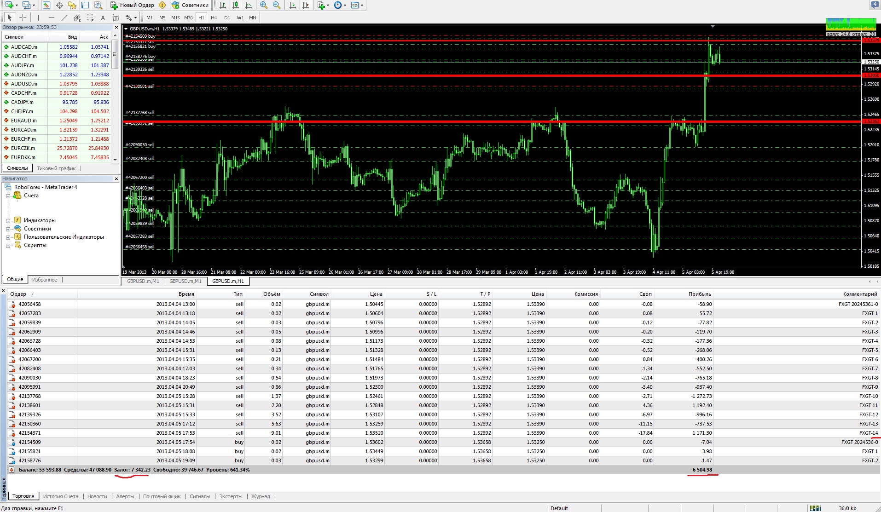
Task: Open New Chart dropdown arrow
Action: point(17,6)
